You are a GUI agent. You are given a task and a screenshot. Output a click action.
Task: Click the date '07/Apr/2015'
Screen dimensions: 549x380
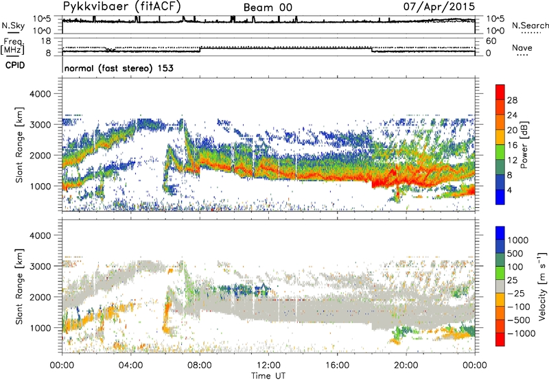coord(439,7)
